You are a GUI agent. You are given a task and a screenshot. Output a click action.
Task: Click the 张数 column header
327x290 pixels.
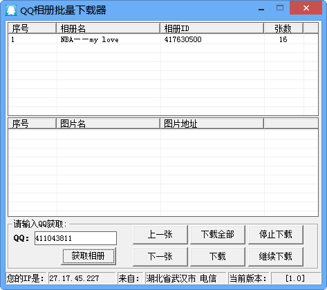pyautogui.click(x=283, y=28)
